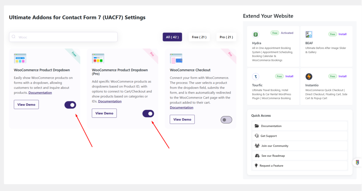Click the Hydra plugin icon
The width and height of the screenshot is (362, 191).
click(255, 34)
